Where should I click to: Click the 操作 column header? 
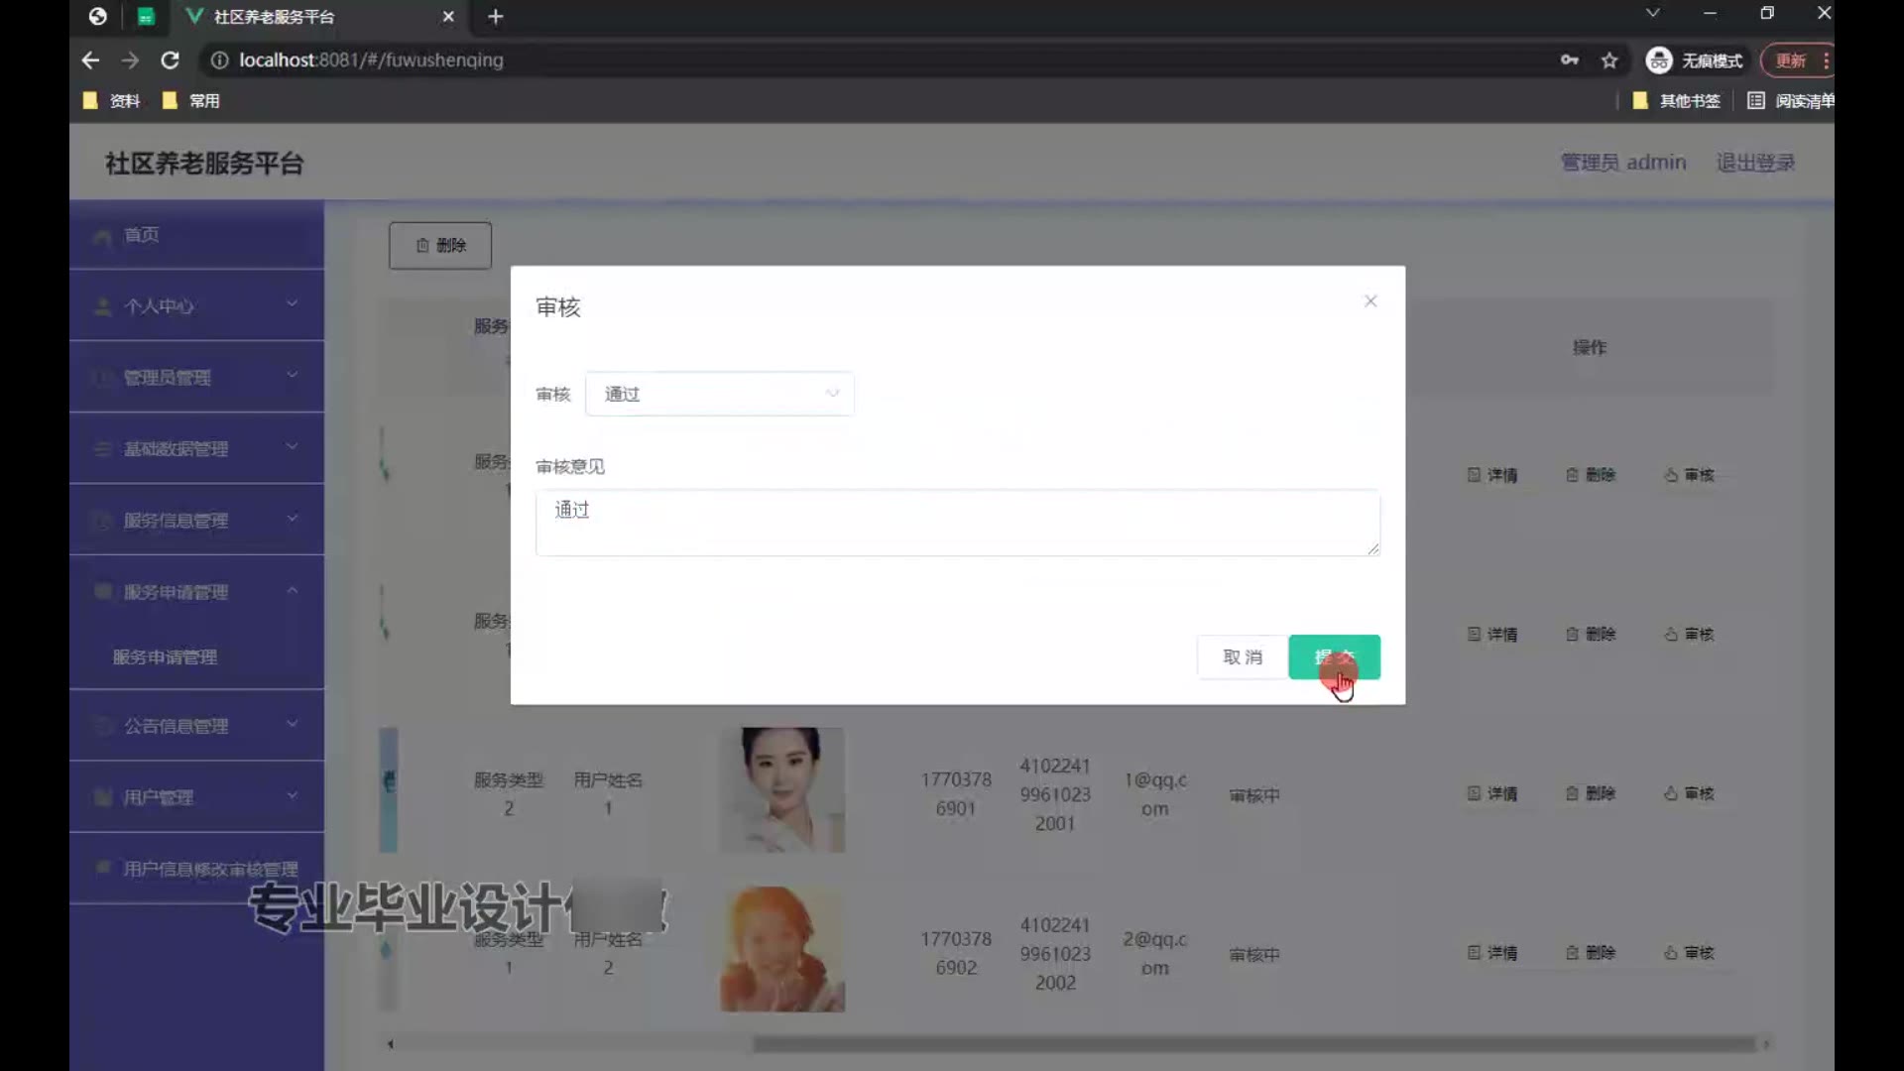tap(1590, 347)
